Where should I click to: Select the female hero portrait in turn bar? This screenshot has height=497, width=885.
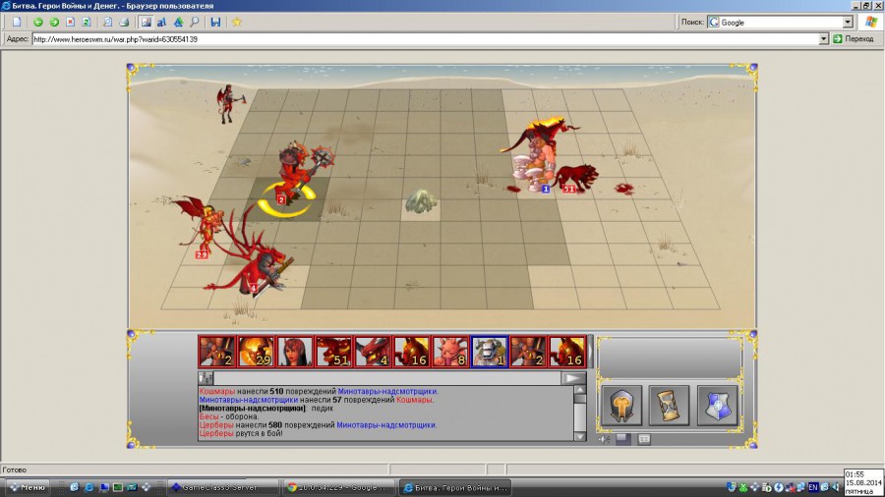(295, 351)
